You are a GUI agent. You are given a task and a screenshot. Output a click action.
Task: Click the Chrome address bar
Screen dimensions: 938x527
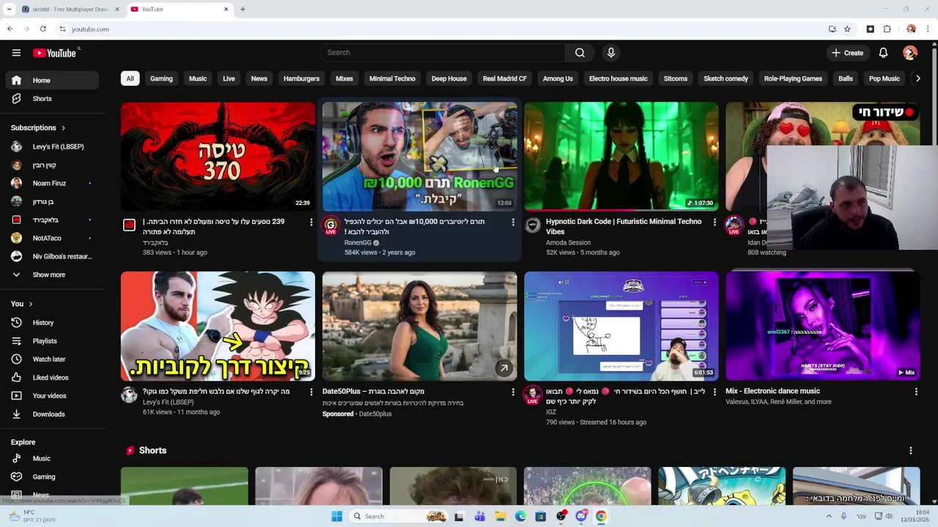tap(440, 29)
